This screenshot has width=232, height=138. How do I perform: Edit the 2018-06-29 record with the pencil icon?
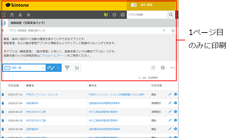170,112
